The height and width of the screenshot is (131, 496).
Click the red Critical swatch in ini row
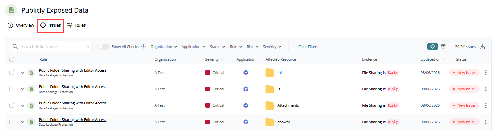click(x=207, y=73)
